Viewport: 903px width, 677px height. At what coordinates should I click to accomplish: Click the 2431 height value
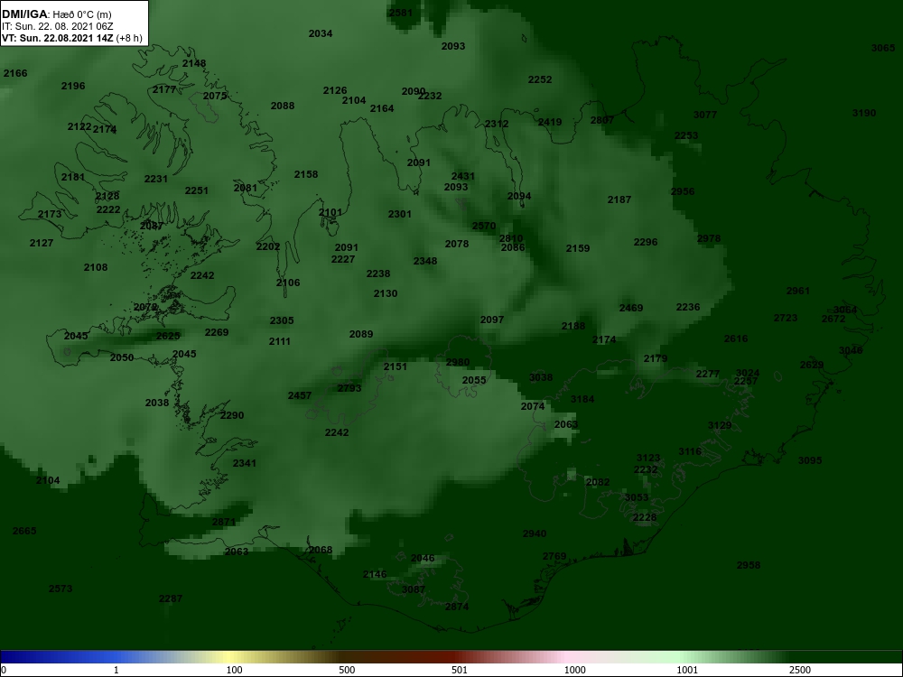(x=463, y=176)
